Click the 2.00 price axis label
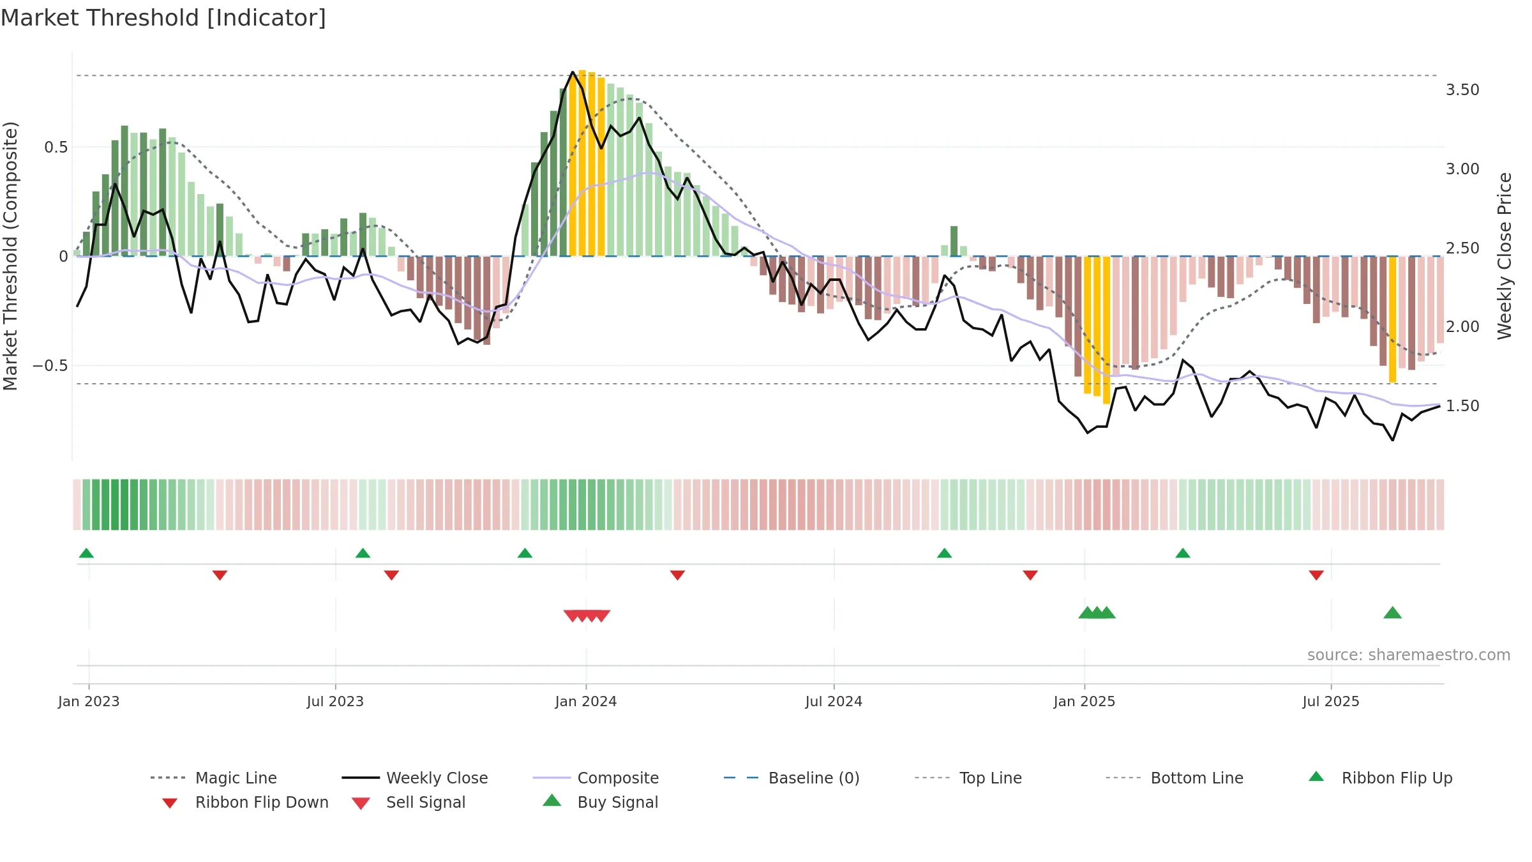 (x=1462, y=327)
